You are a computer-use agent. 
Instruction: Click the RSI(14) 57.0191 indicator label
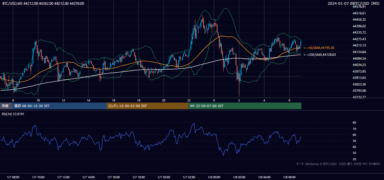coord(13,114)
